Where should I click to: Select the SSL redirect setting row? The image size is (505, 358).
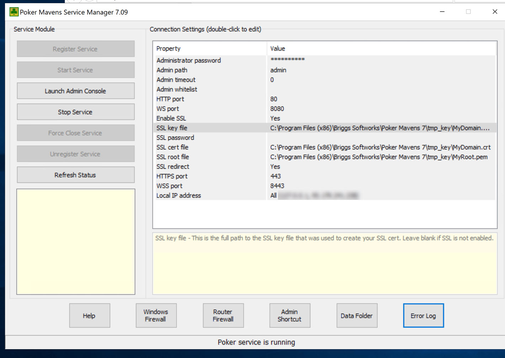(x=173, y=167)
